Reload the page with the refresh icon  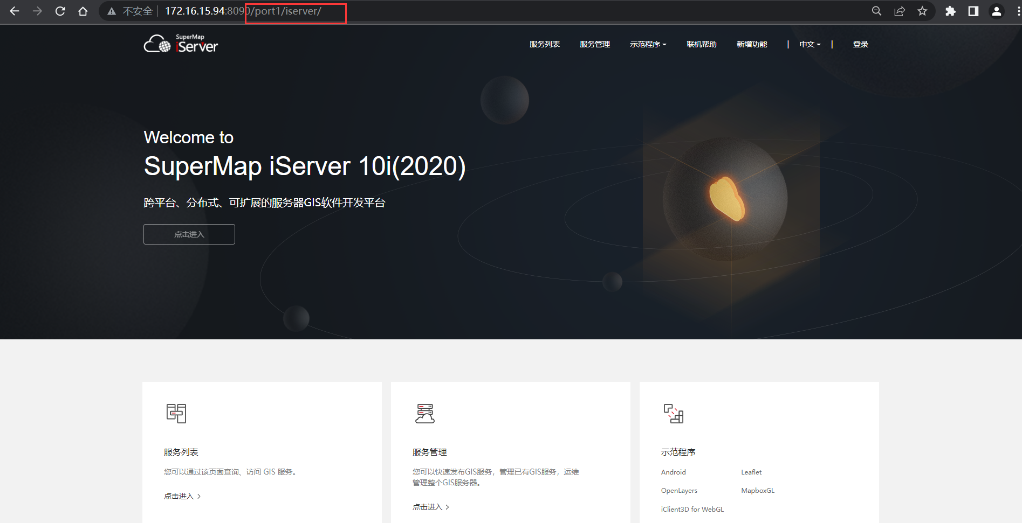[60, 11]
